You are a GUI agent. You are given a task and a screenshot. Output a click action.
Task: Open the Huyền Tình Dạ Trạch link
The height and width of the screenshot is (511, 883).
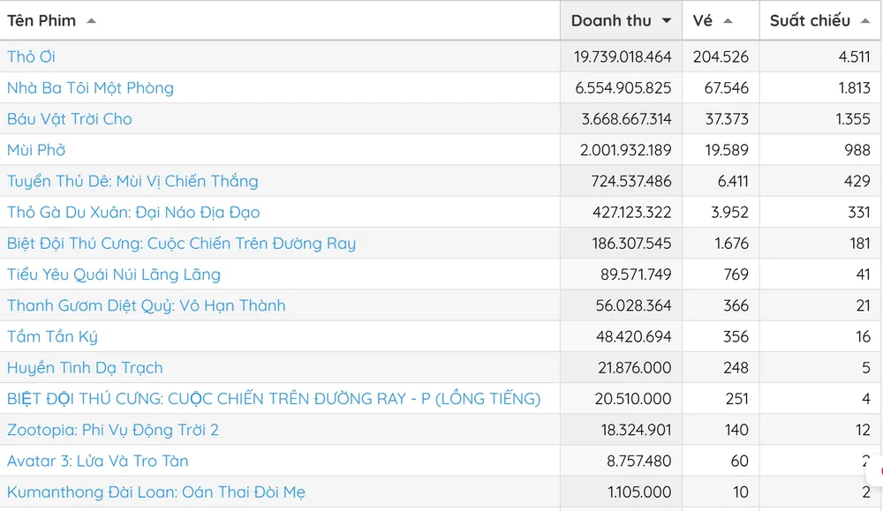pyautogui.click(x=85, y=368)
